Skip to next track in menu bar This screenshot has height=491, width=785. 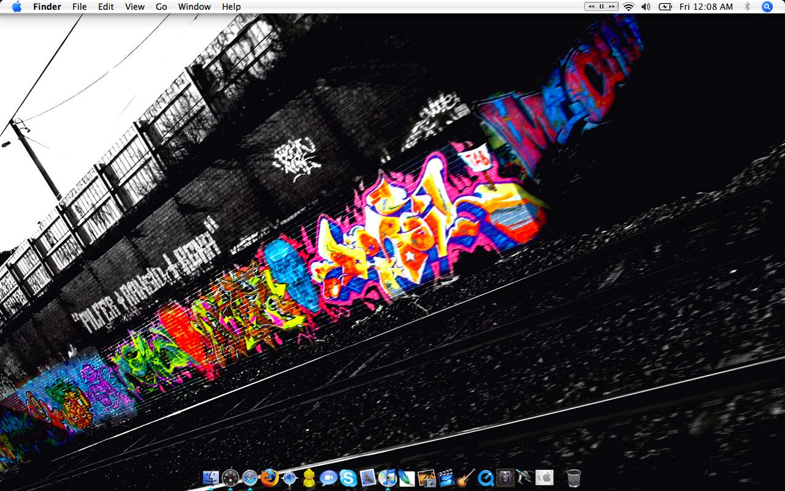tap(612, 7)
